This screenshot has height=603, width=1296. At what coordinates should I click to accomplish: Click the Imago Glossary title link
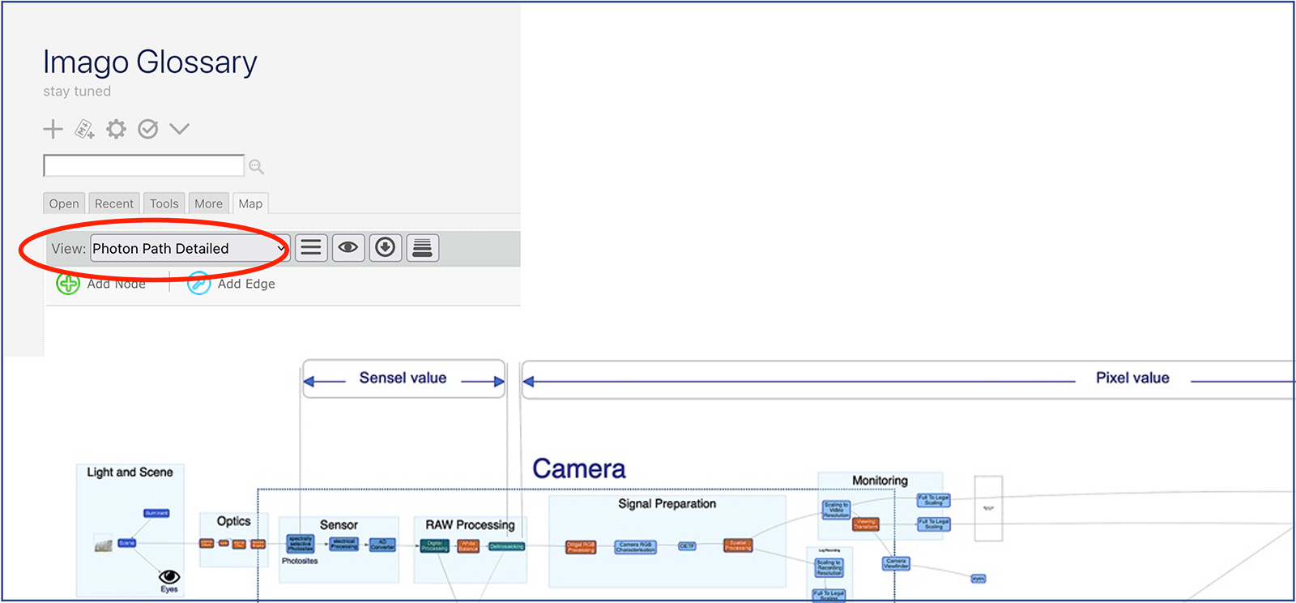click(150, 62)
